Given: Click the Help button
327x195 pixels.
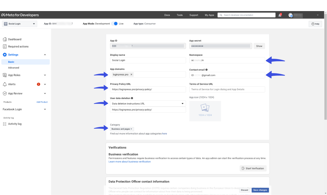Looking at the screenshot, I should click(315, 24).
